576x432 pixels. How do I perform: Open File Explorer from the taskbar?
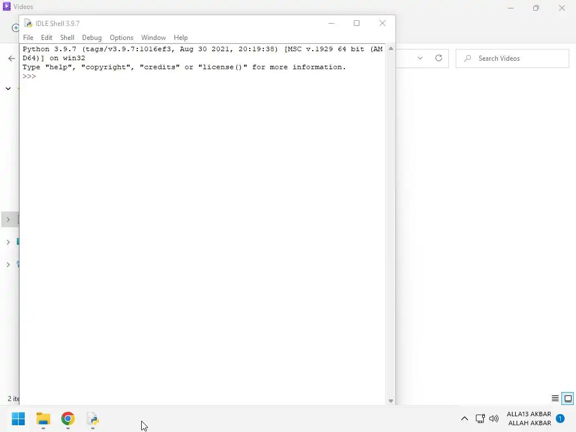pos(43,418)
